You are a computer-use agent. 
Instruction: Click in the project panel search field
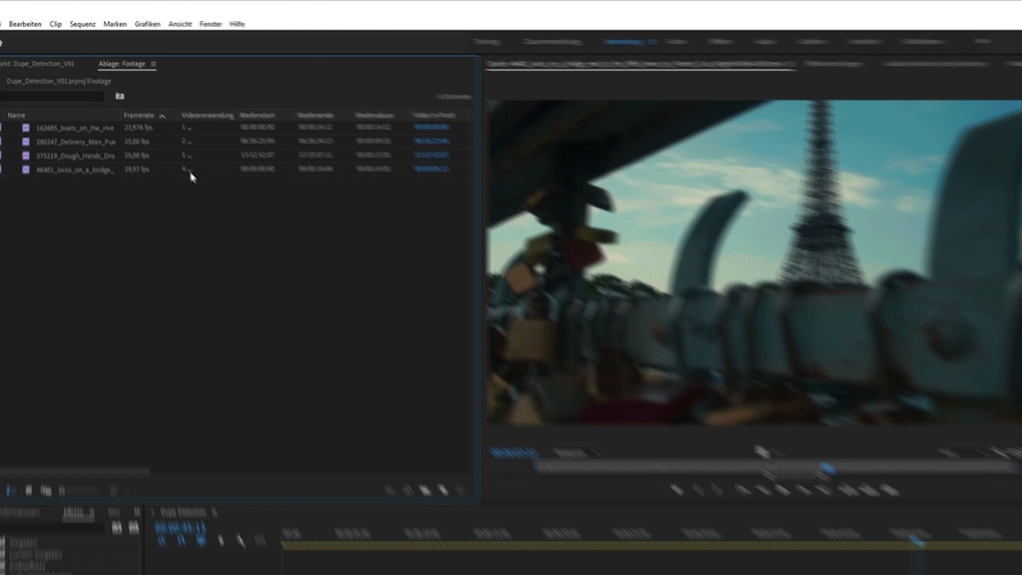[x=53, y=97]
